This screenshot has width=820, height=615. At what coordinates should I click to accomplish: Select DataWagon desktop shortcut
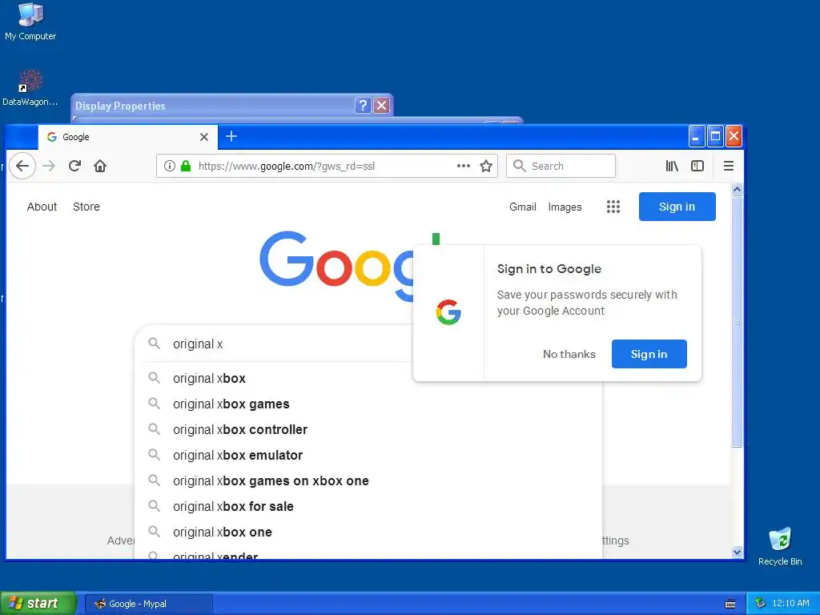[30, 88]
